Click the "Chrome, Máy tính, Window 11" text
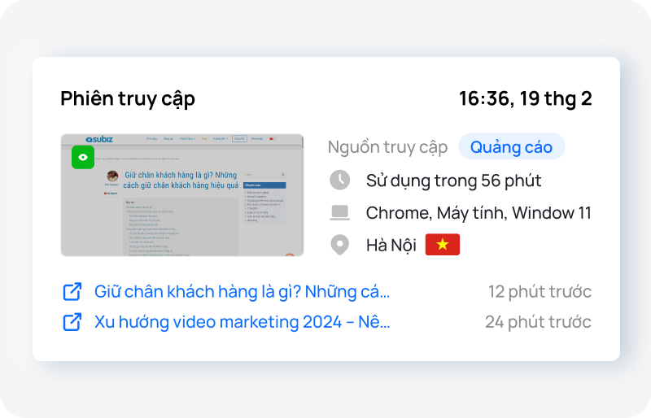Screen dimensions: 651x418 (478, 213)
